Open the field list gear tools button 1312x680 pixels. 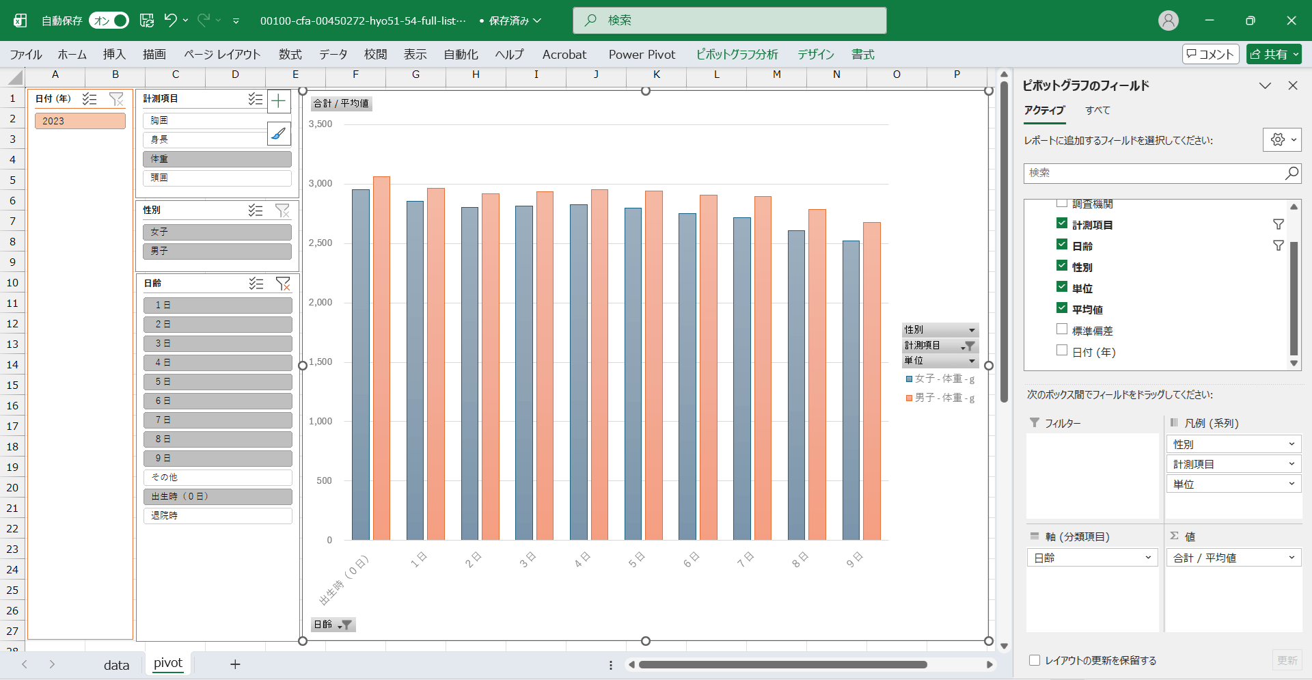pos(1281,139)
